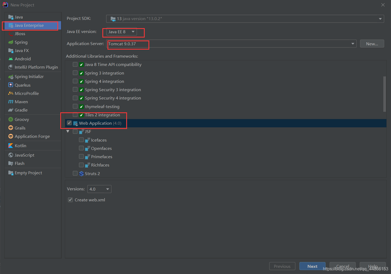Check the Struts 2 checkbox
The image size is (391, 274).
pyautogui.click(x=75, y=173)
